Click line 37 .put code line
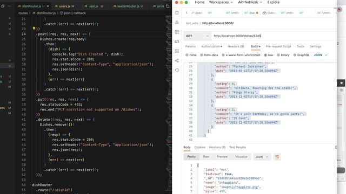 (x=63, y=99)
